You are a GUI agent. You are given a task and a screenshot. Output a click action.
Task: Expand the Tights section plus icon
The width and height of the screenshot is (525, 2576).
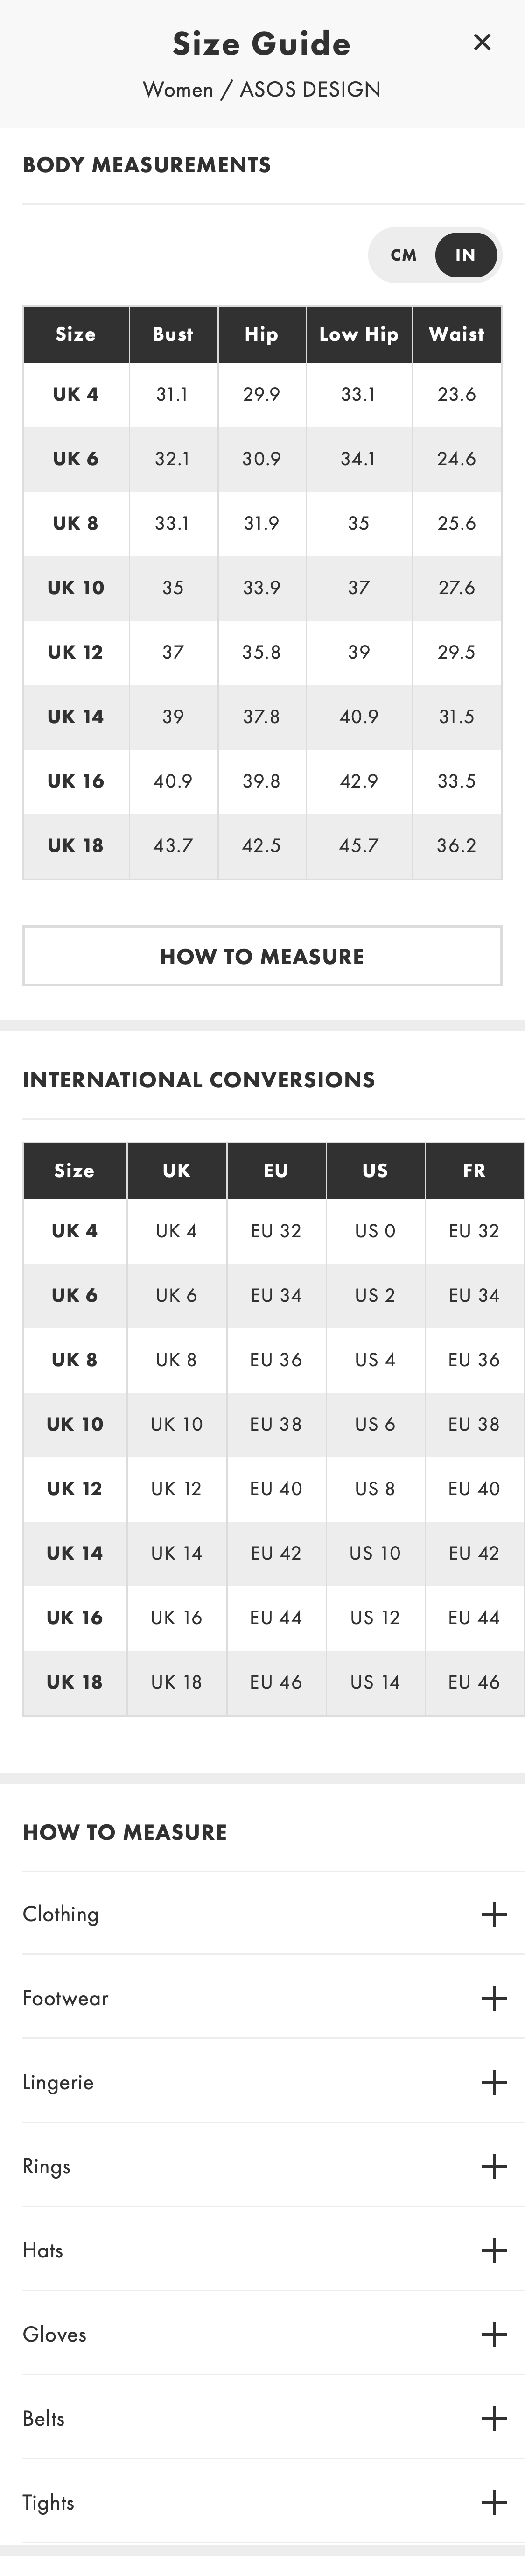click(493, 2502)
